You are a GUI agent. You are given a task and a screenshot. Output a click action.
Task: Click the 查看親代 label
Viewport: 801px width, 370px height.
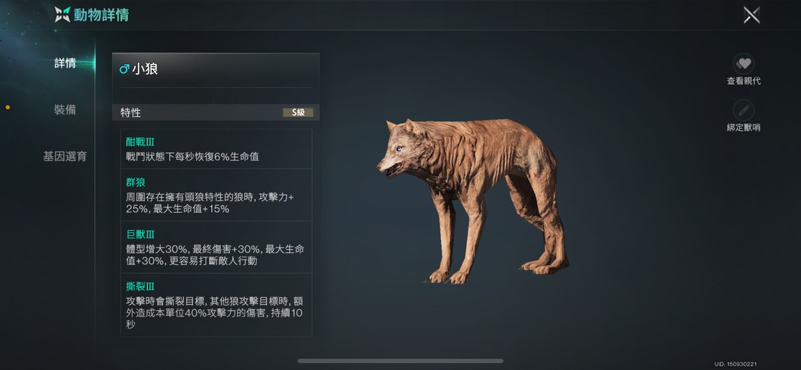(x=744, y=81)
